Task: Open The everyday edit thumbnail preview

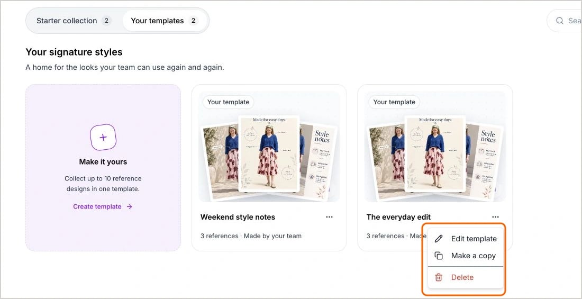Action: tap(435, 147)
